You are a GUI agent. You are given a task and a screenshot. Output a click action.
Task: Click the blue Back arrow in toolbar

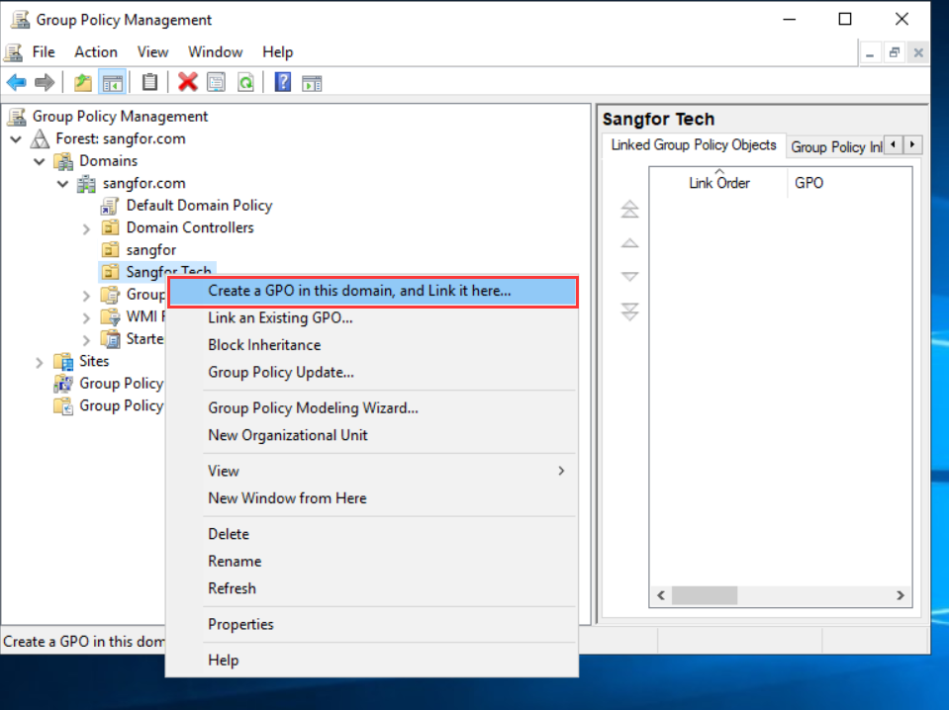tap(17, 82)
